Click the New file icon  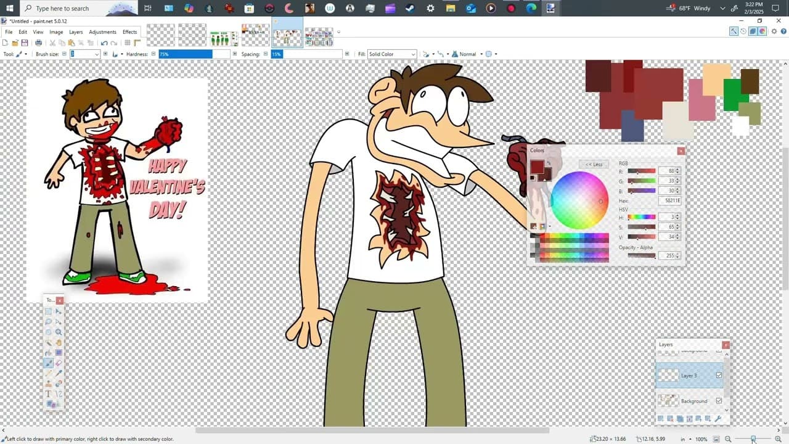[x=5, y=43]
